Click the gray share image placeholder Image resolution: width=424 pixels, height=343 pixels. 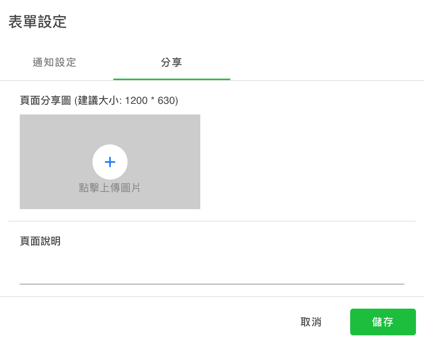[110, 162]
